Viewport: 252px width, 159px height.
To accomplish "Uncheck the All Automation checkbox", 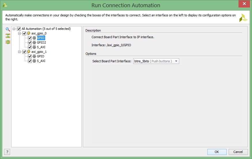I will pos(19,29).
